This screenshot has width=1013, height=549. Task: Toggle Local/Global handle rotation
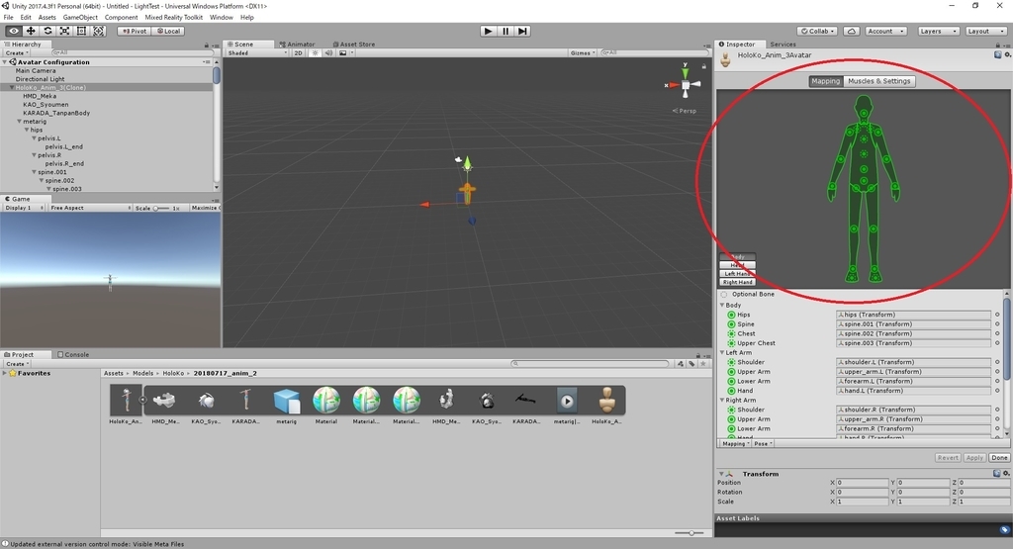(x=168, y=31)
